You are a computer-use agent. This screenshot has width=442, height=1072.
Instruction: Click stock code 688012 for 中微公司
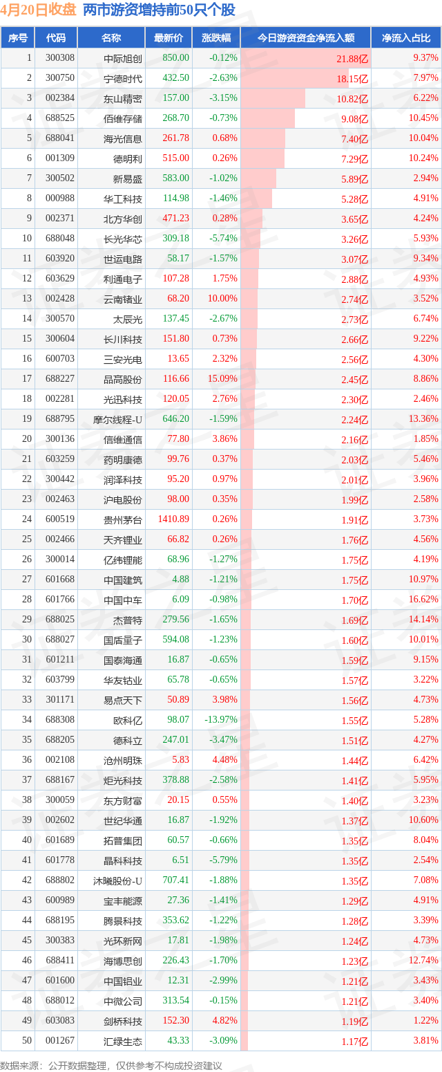[60, 1001]
